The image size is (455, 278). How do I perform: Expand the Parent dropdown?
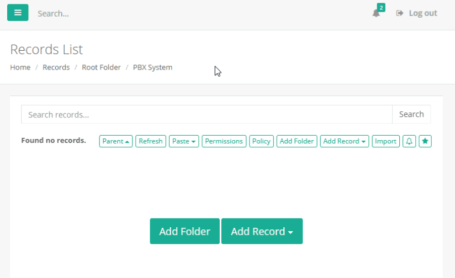(x=116, y=141)
